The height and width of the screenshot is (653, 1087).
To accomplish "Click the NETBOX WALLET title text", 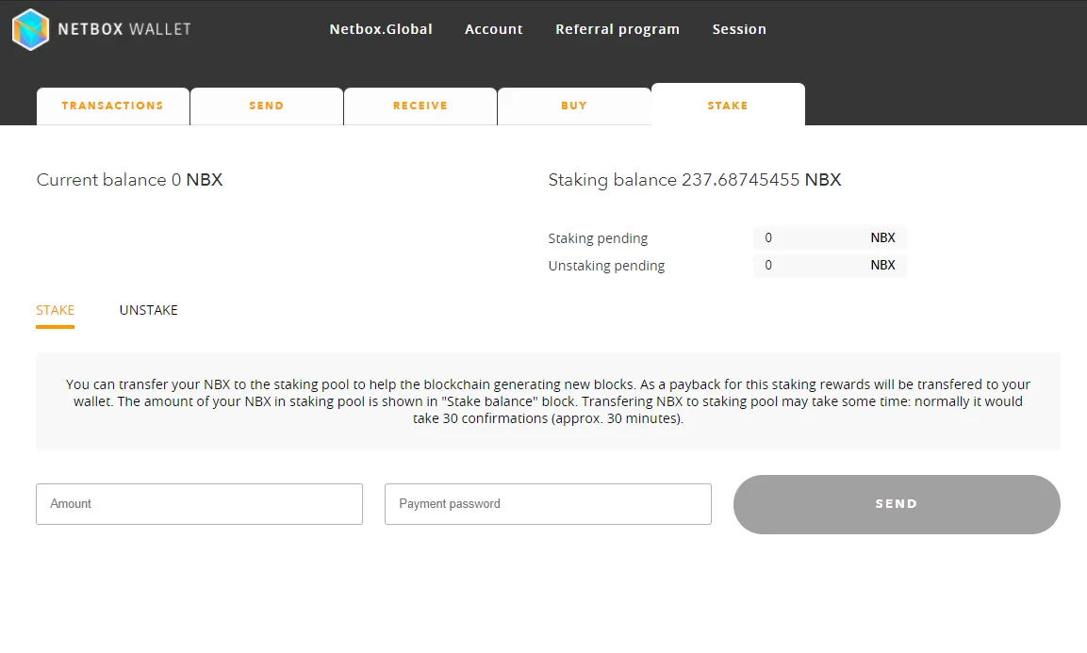I will click(x=124, y=29).
